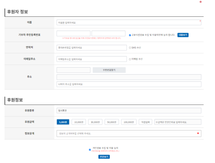The height and width of the screenshot is (163, 215).
Task: Open the 정보의 공개여부 select box
Action: tap(129, 133)
